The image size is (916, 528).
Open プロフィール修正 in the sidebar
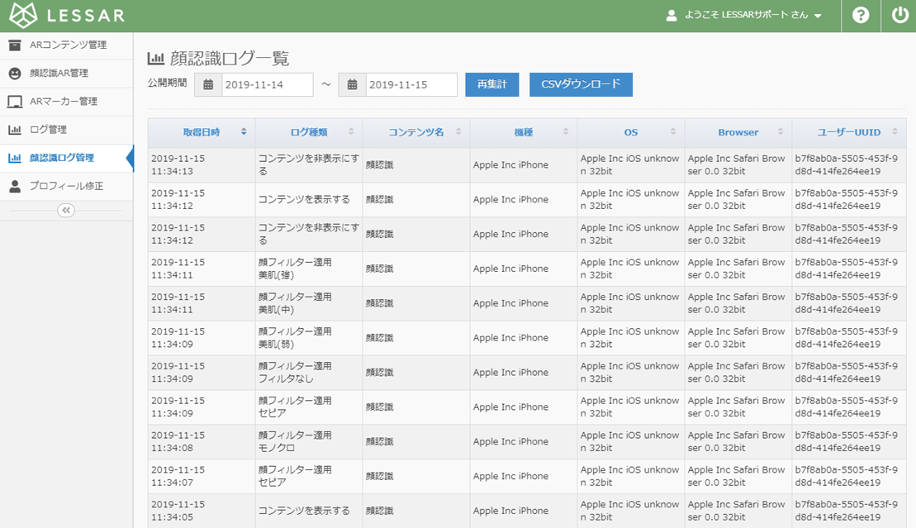tap(67, 186)
